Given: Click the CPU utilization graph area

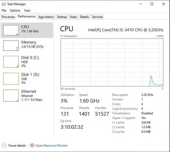Looking at the screenshot, I should 112,62.
